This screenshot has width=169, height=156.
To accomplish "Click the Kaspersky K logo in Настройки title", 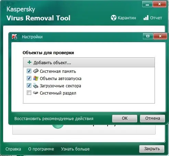I will point(14,37).
